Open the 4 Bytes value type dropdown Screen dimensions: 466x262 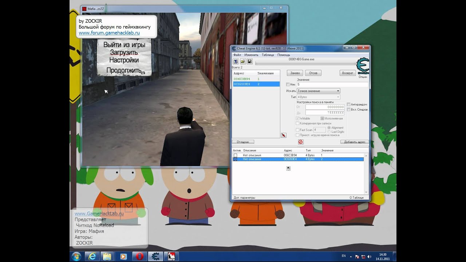(319, 97)
